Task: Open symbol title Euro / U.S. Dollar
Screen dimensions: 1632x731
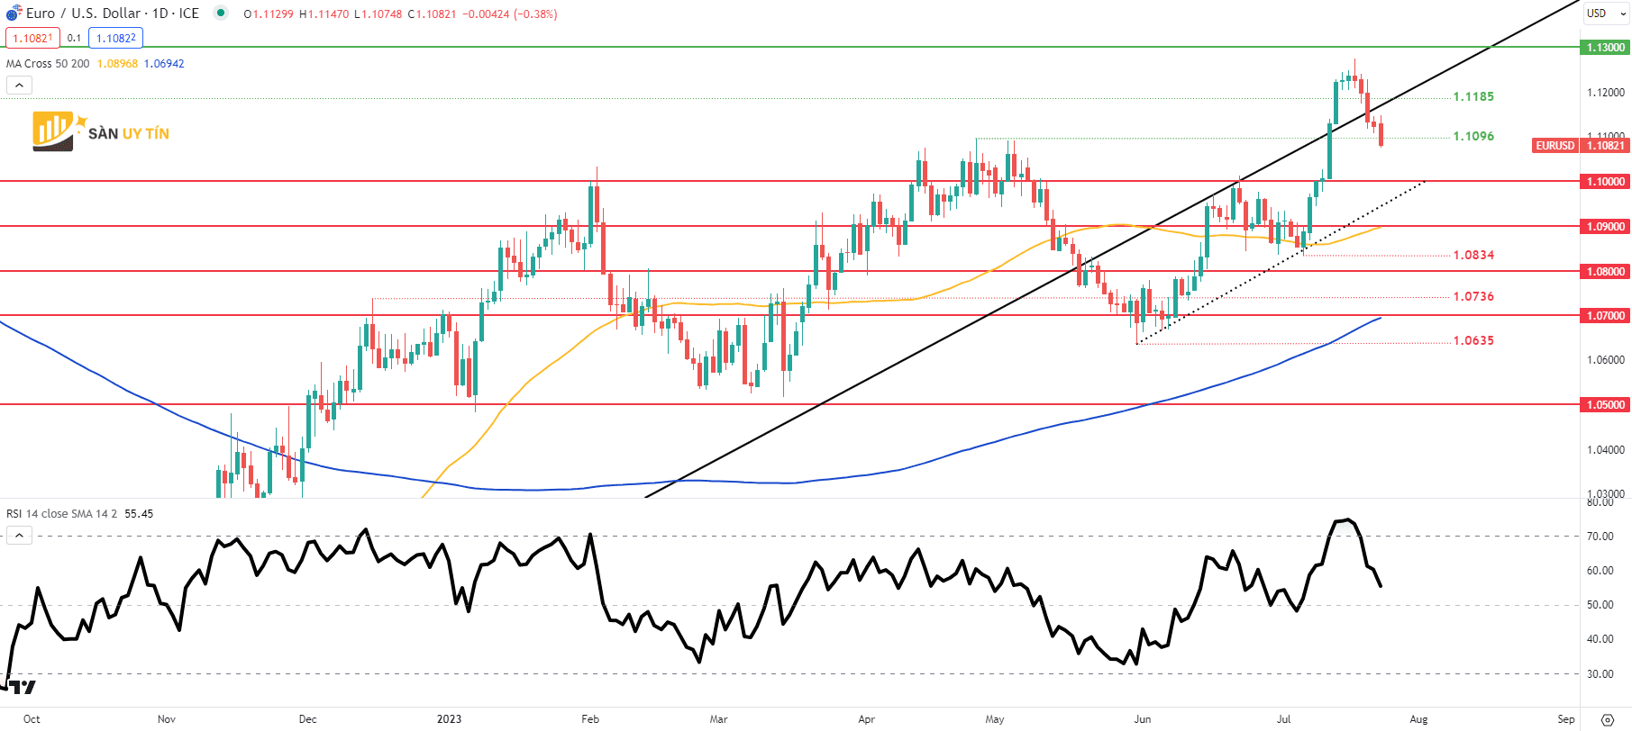Action: click(x=113, y=14)
